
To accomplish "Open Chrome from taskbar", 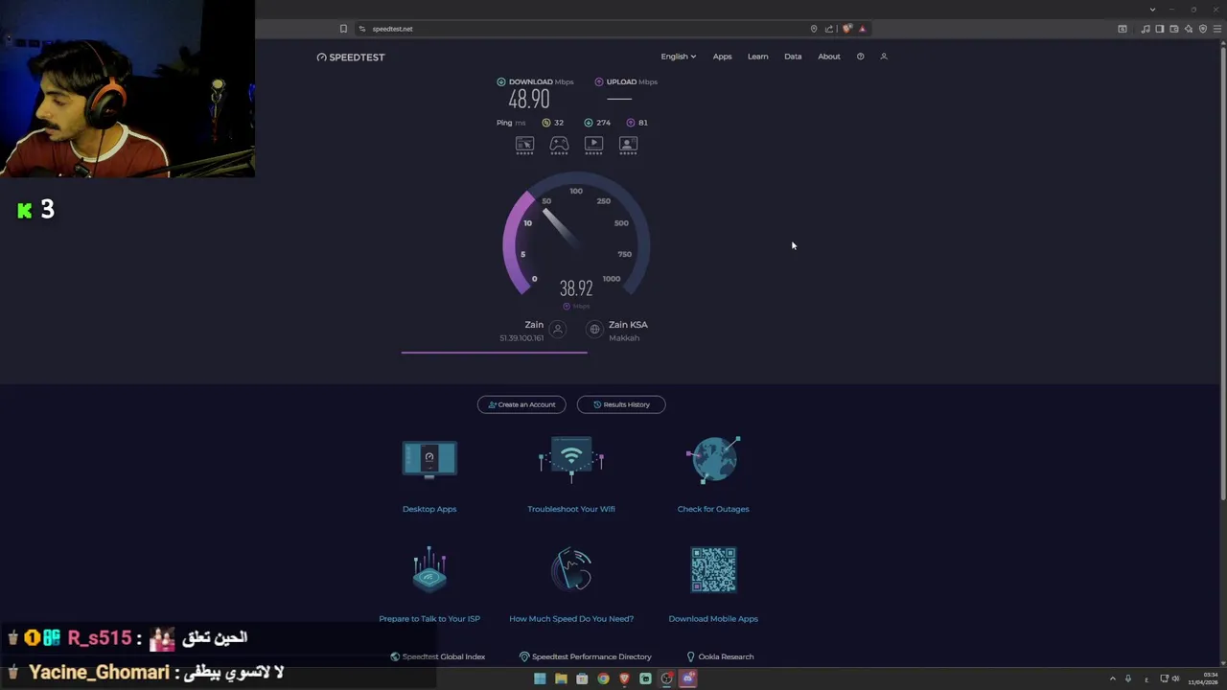I will (603, 678).
